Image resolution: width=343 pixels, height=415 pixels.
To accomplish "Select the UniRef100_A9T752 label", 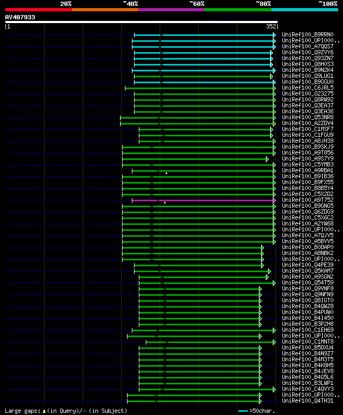I will [308, 200].
